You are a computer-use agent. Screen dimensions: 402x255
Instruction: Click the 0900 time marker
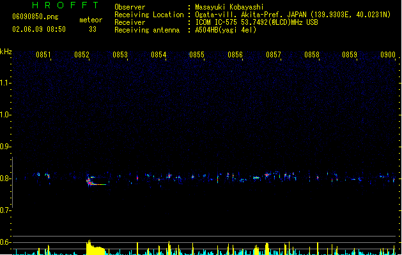(388, 55)
